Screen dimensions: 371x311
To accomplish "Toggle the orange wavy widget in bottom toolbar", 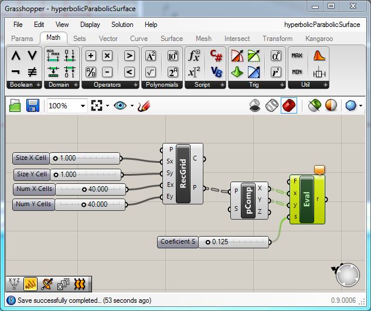I will click(x=80, y=284).
